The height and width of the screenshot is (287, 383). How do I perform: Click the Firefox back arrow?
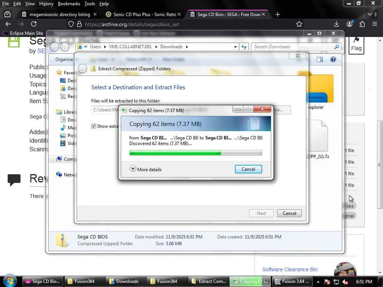8,24
